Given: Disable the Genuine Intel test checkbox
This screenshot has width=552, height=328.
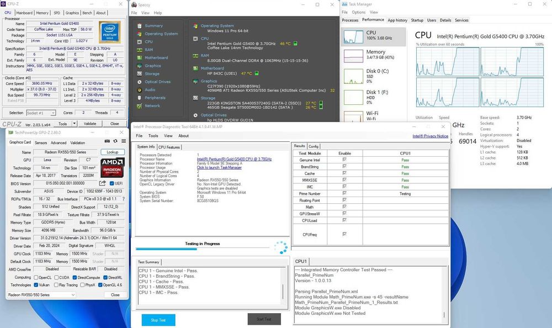Looking at the screenshot, I should click(344, 160).
